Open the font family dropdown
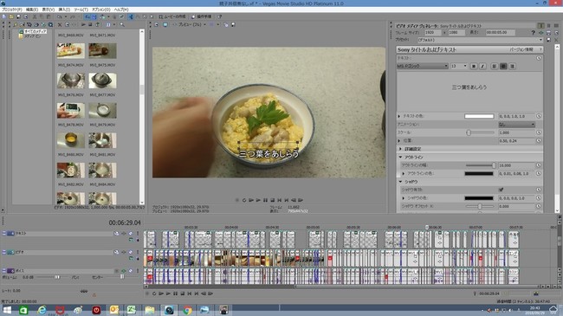The width and height of the screenshot is (563, 316). pos(423,66)
